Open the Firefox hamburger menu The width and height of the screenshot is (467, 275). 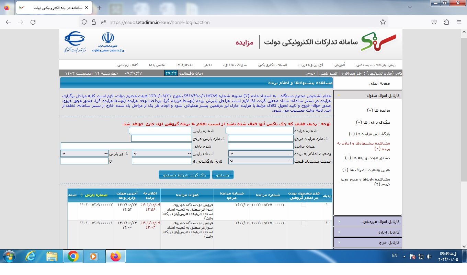[459, 22]
